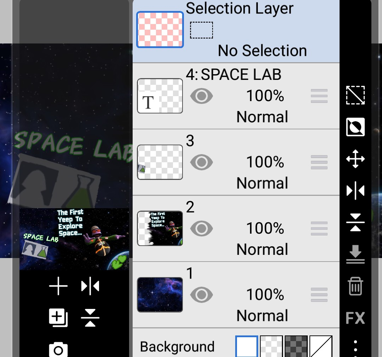Select the Selection Layer thumbnail
382x357 pixels.
coord(160,29)
